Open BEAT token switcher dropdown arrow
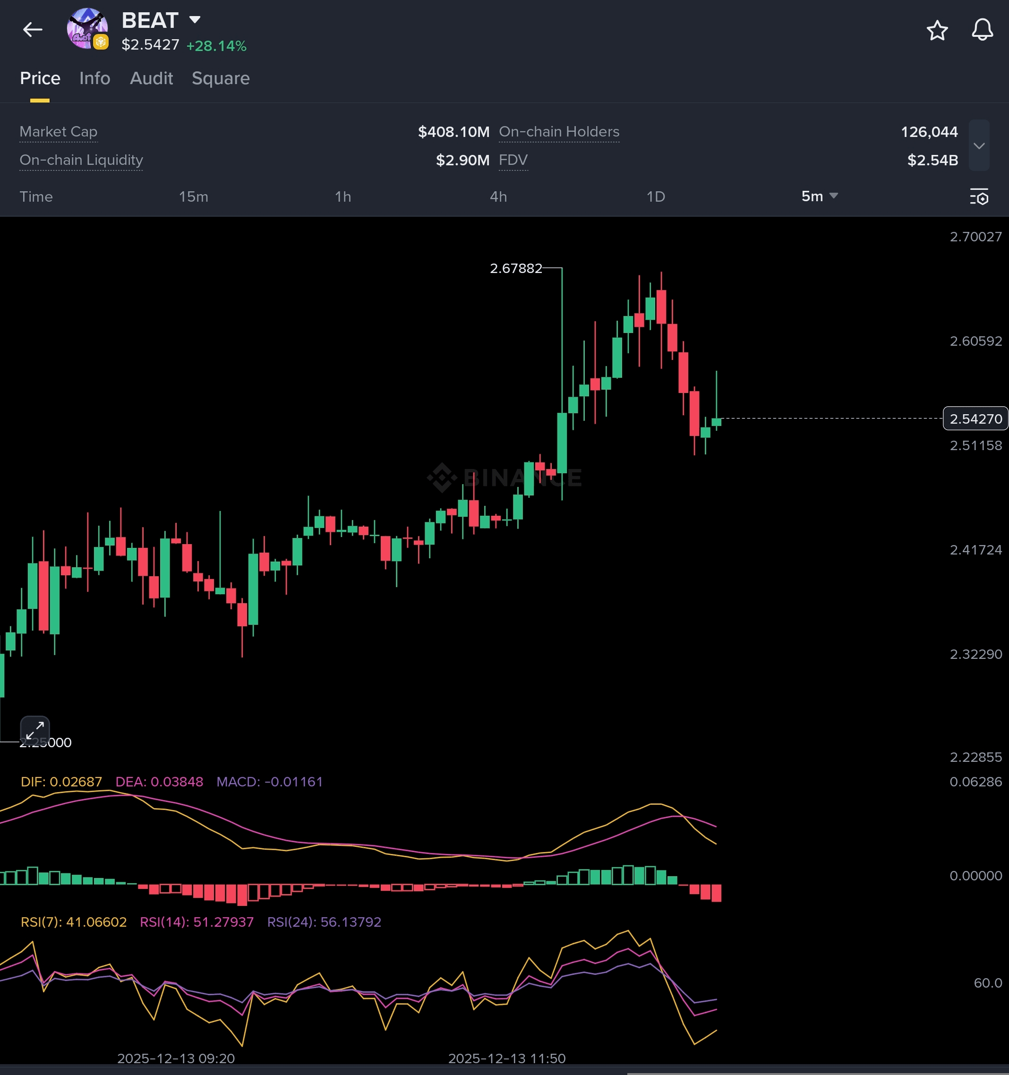 pyautogui.click(x=195, y=20)
